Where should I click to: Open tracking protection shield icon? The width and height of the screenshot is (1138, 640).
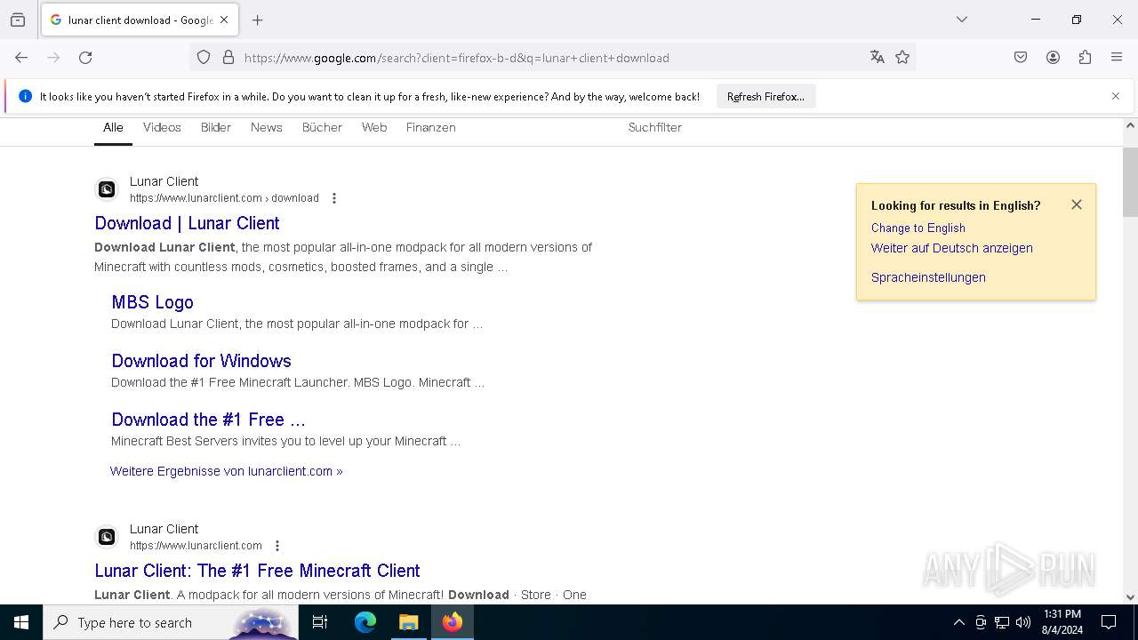tap(204, 58)
